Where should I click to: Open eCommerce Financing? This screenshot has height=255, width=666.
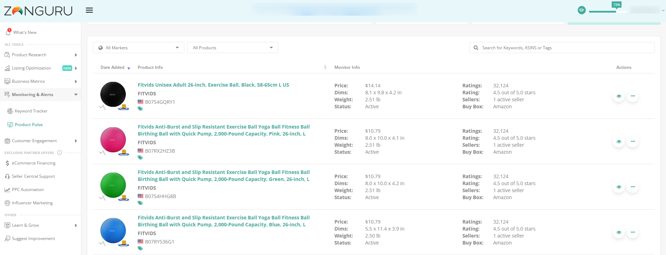click(34, 163)
